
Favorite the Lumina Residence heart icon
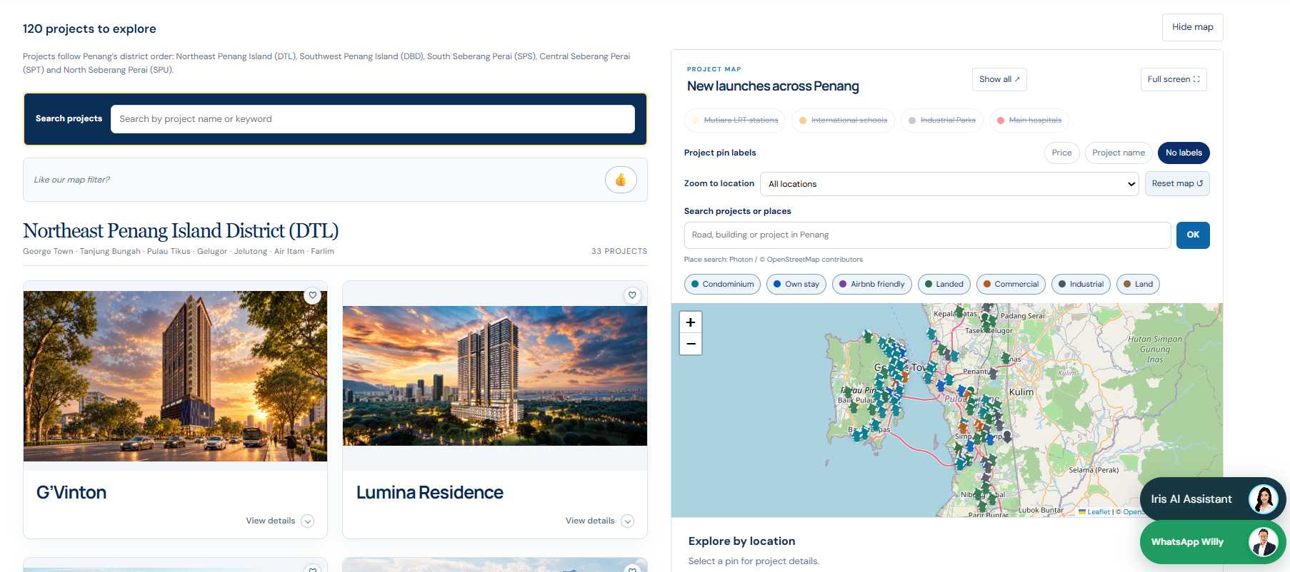coord(632,295)
